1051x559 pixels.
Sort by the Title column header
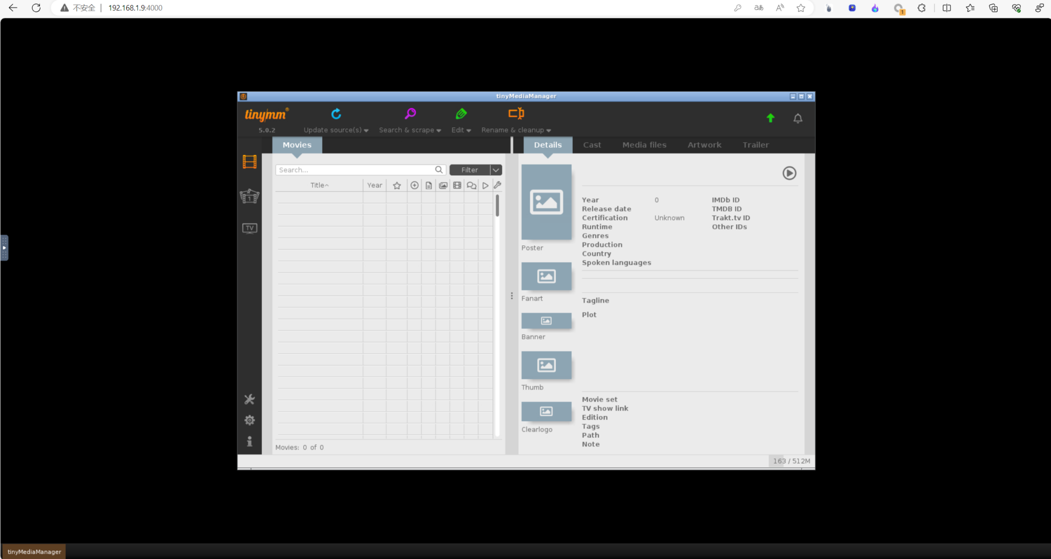pos(319,185)
